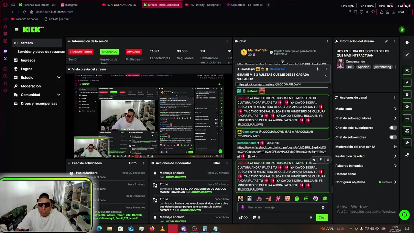Click reply icon on hovered chat message
This screenshot has height=233, width=414.
click(313, 160)
